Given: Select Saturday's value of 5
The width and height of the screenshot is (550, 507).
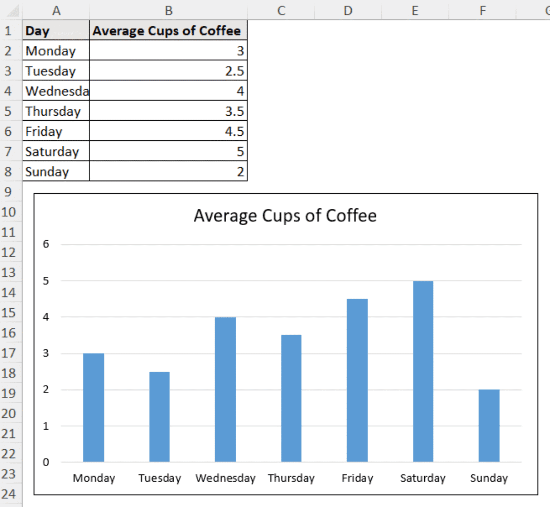Looking at the screenshot, I should pos(168,151).
